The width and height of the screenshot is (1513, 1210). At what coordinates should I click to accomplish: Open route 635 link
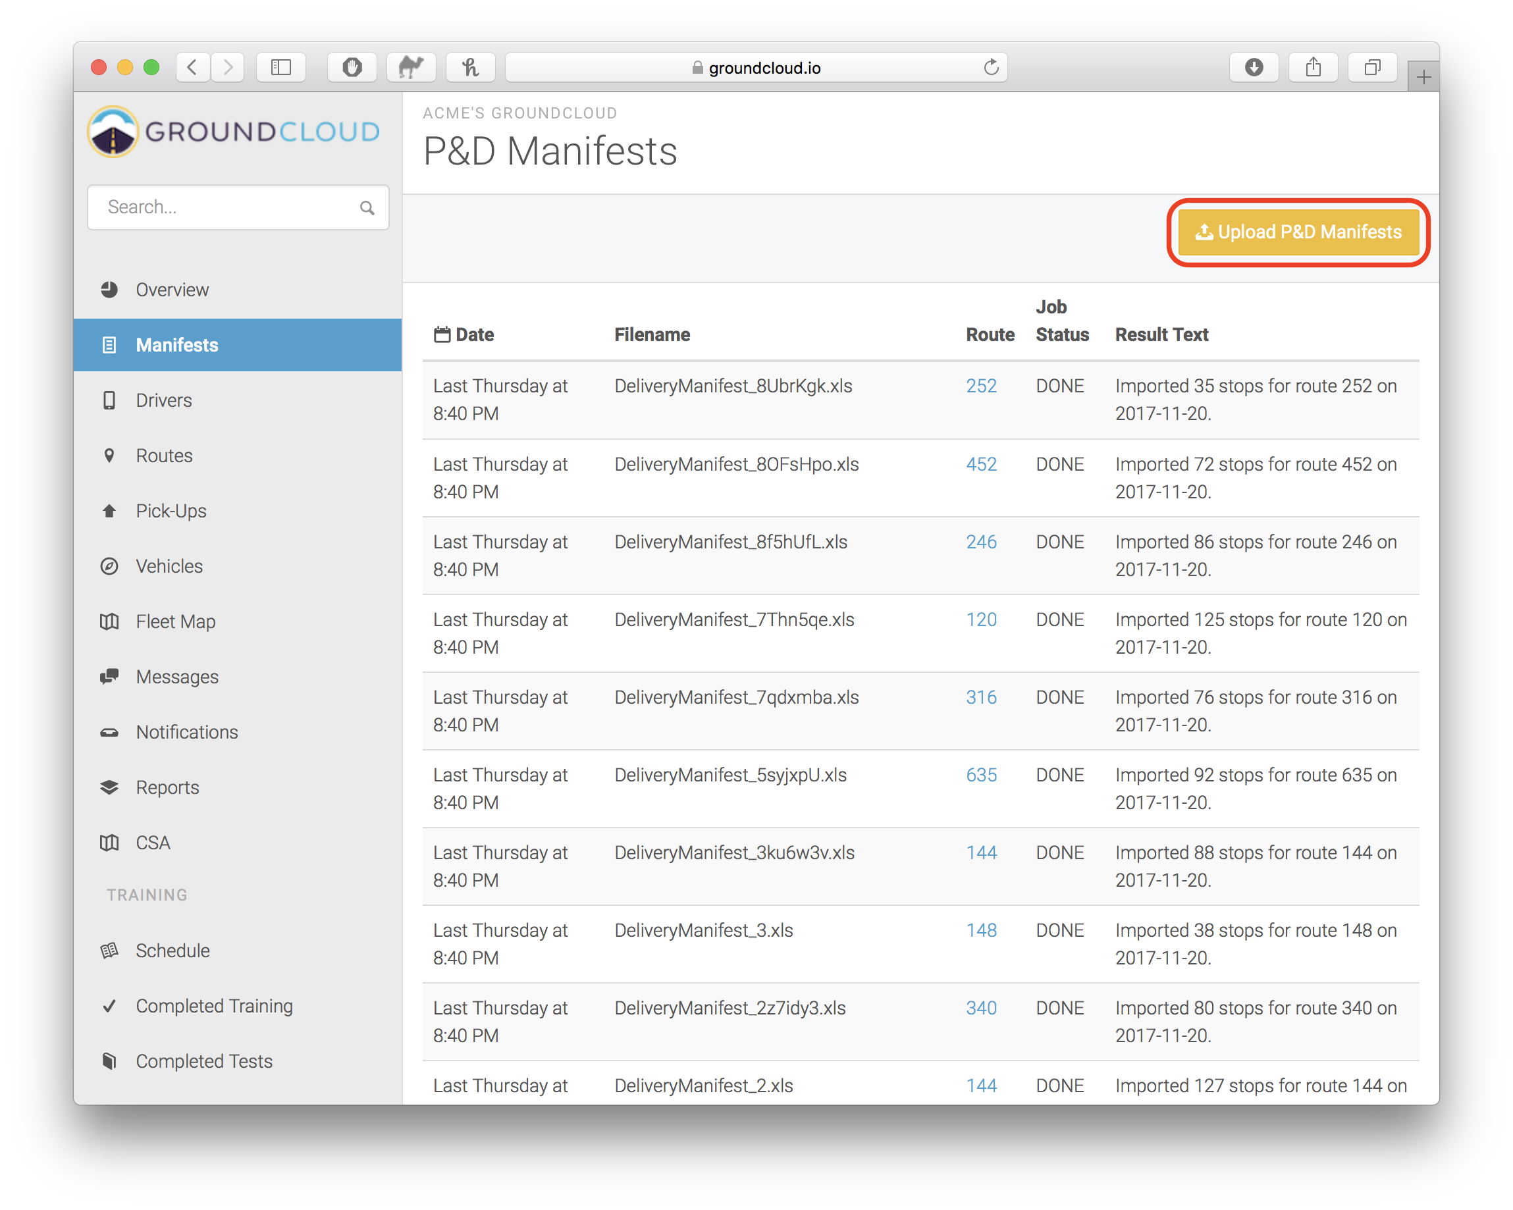[x=981, y=776]
